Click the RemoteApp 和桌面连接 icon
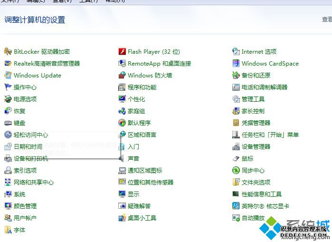The height and width of the screenshot is (242, 332). (x=122, y=63)
